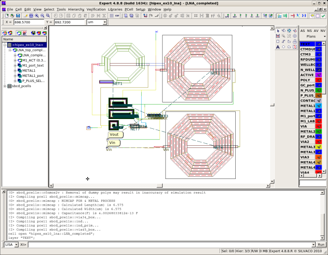Click the X coordinate input field
The height and width of the screenshot is (255, 328).
[x=30, y=22]
